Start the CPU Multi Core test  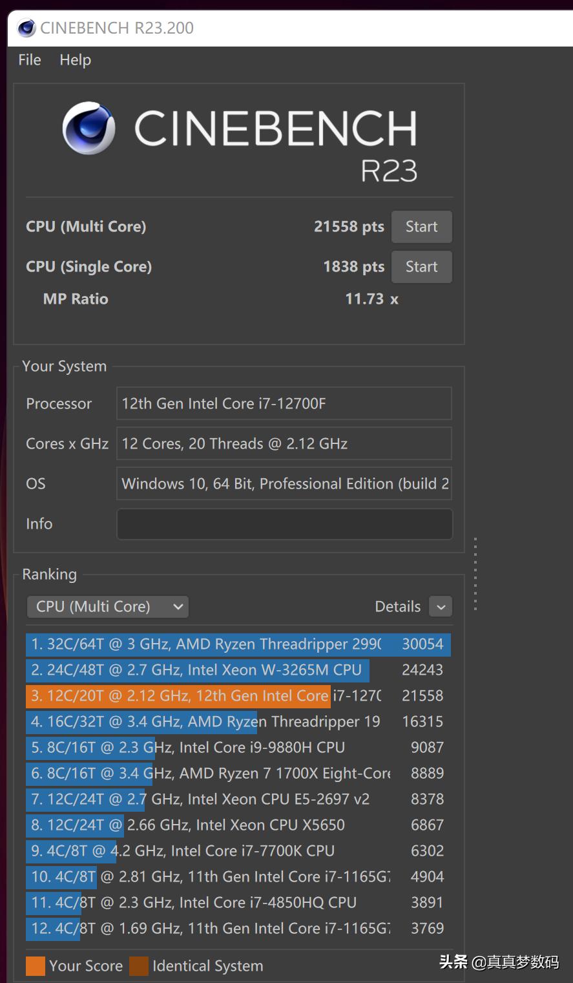(x=421, y=227)
